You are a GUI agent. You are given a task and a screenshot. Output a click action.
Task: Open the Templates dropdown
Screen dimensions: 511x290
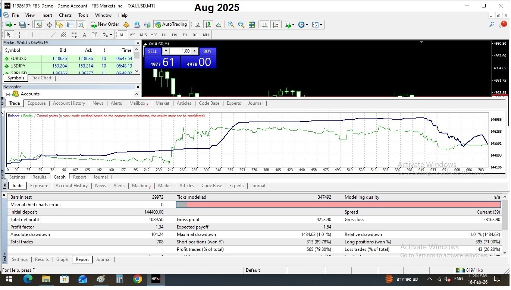[317, 25]
